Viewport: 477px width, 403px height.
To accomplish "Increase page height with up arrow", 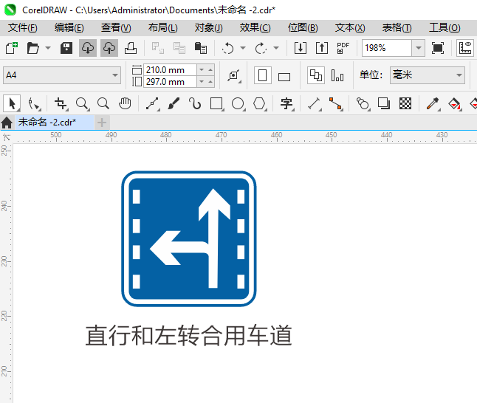I will tap(210, 82).
